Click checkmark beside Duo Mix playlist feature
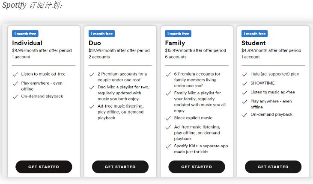The height and width of the screenshot is (184, 313). pyautogui.click(x=92, y=88)
